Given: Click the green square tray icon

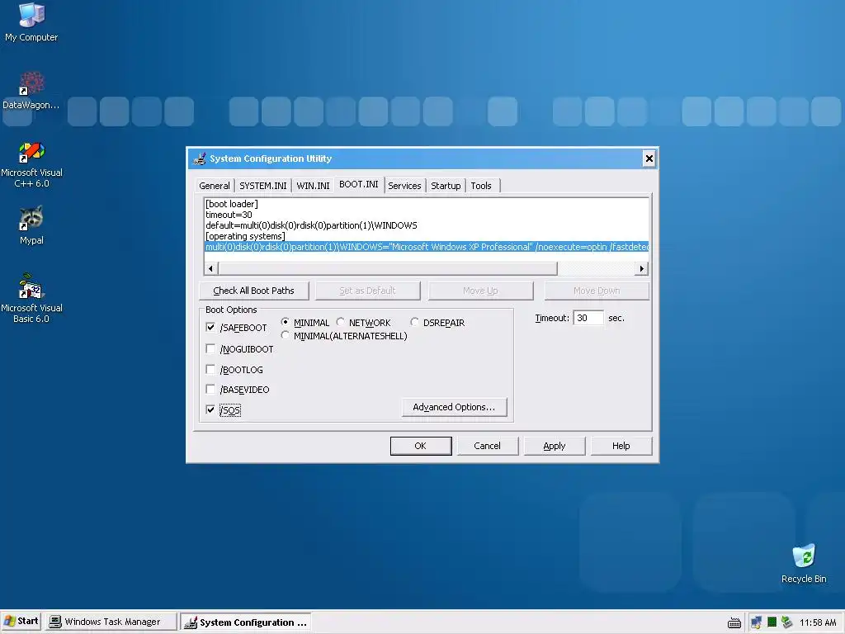Looking at the screenshot, I should click(772, 622).
